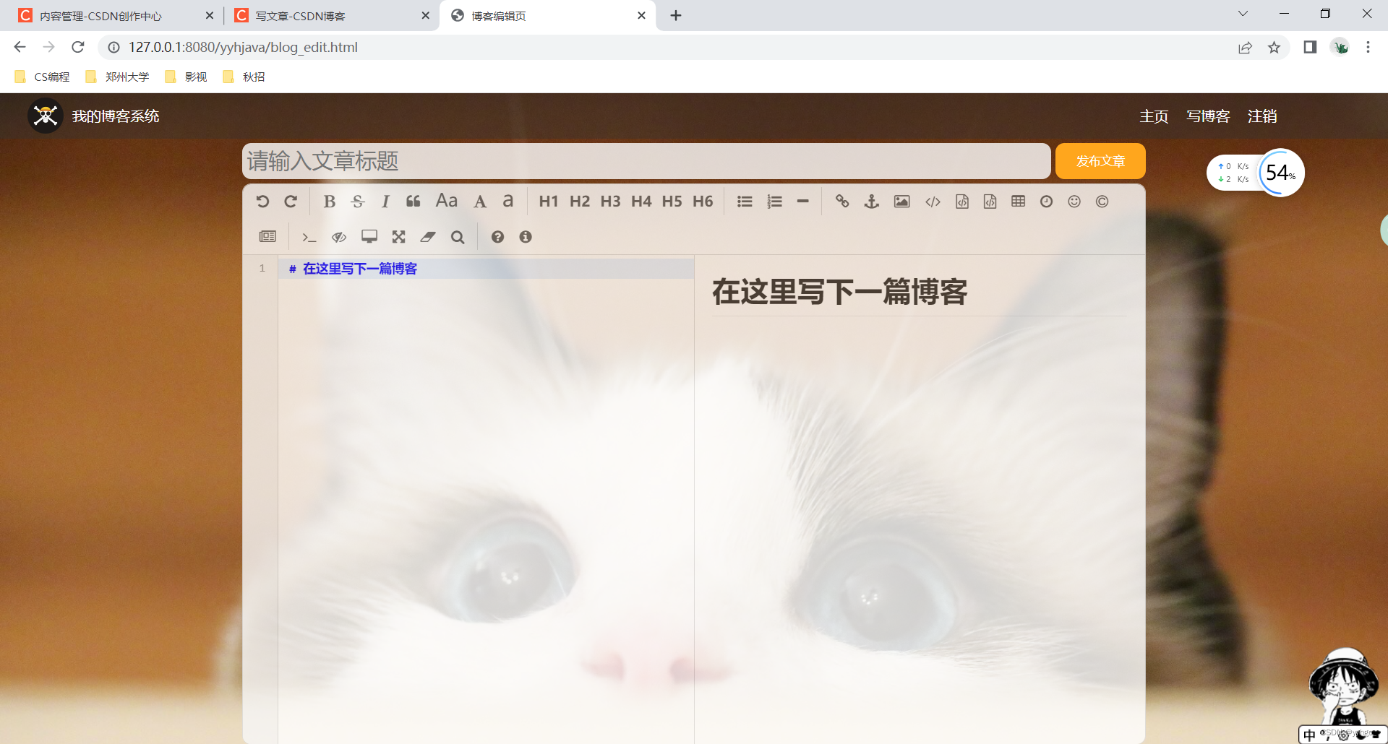1388x744 pixels.
Task: Insert a reference anchor
Action: click(872, 202)
